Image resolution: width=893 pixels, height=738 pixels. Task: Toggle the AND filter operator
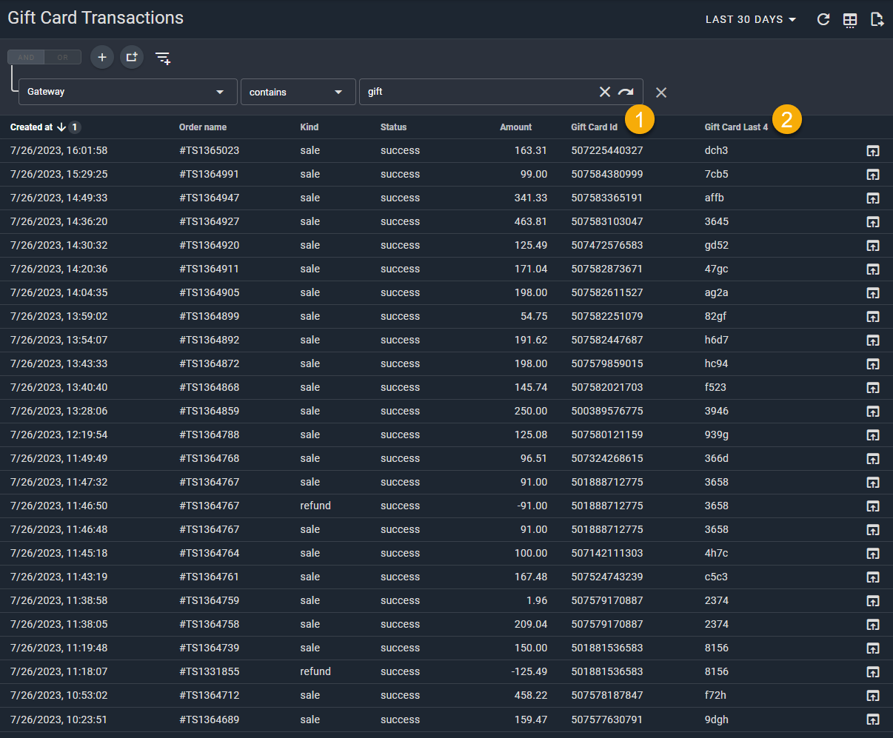point(26,58)
